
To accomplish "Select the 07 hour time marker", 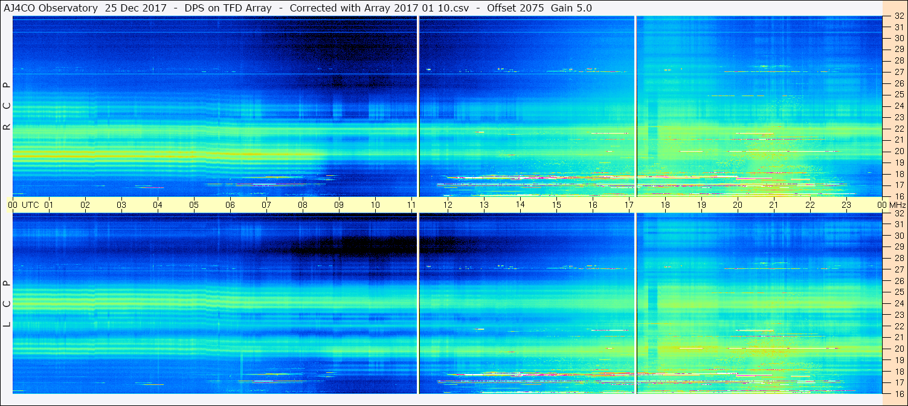I will 266,205.
